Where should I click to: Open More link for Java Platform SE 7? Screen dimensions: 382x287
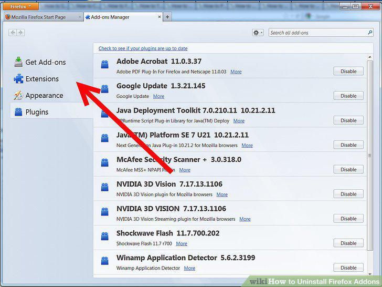247,145
